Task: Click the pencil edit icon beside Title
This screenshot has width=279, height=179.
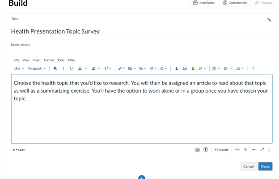Action: pyautogui.click(x=269, y=20)
